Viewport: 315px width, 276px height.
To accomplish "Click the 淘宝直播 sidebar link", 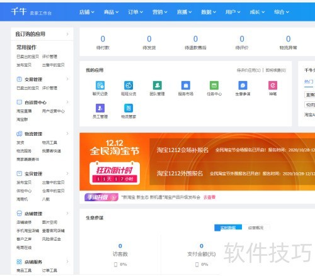I will (x=24, y=111).
